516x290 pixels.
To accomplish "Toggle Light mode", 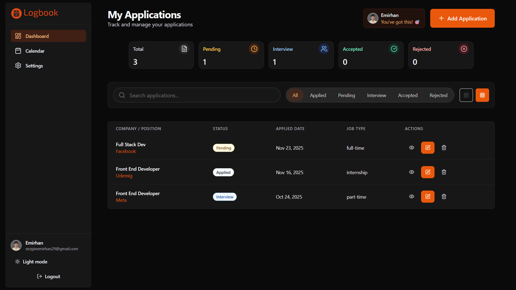I will click(31, 262).
